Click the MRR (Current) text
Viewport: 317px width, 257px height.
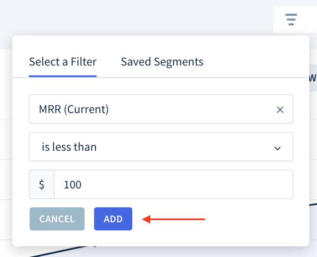tap(73, 109)
